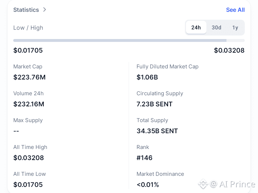The height and width of the screenshot is (193, 258).
Task: Click the Total Supply label
Action: (x=152, y=120)
